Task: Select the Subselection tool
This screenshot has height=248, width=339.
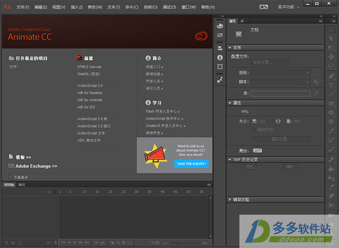Action: tap(331, 39)
